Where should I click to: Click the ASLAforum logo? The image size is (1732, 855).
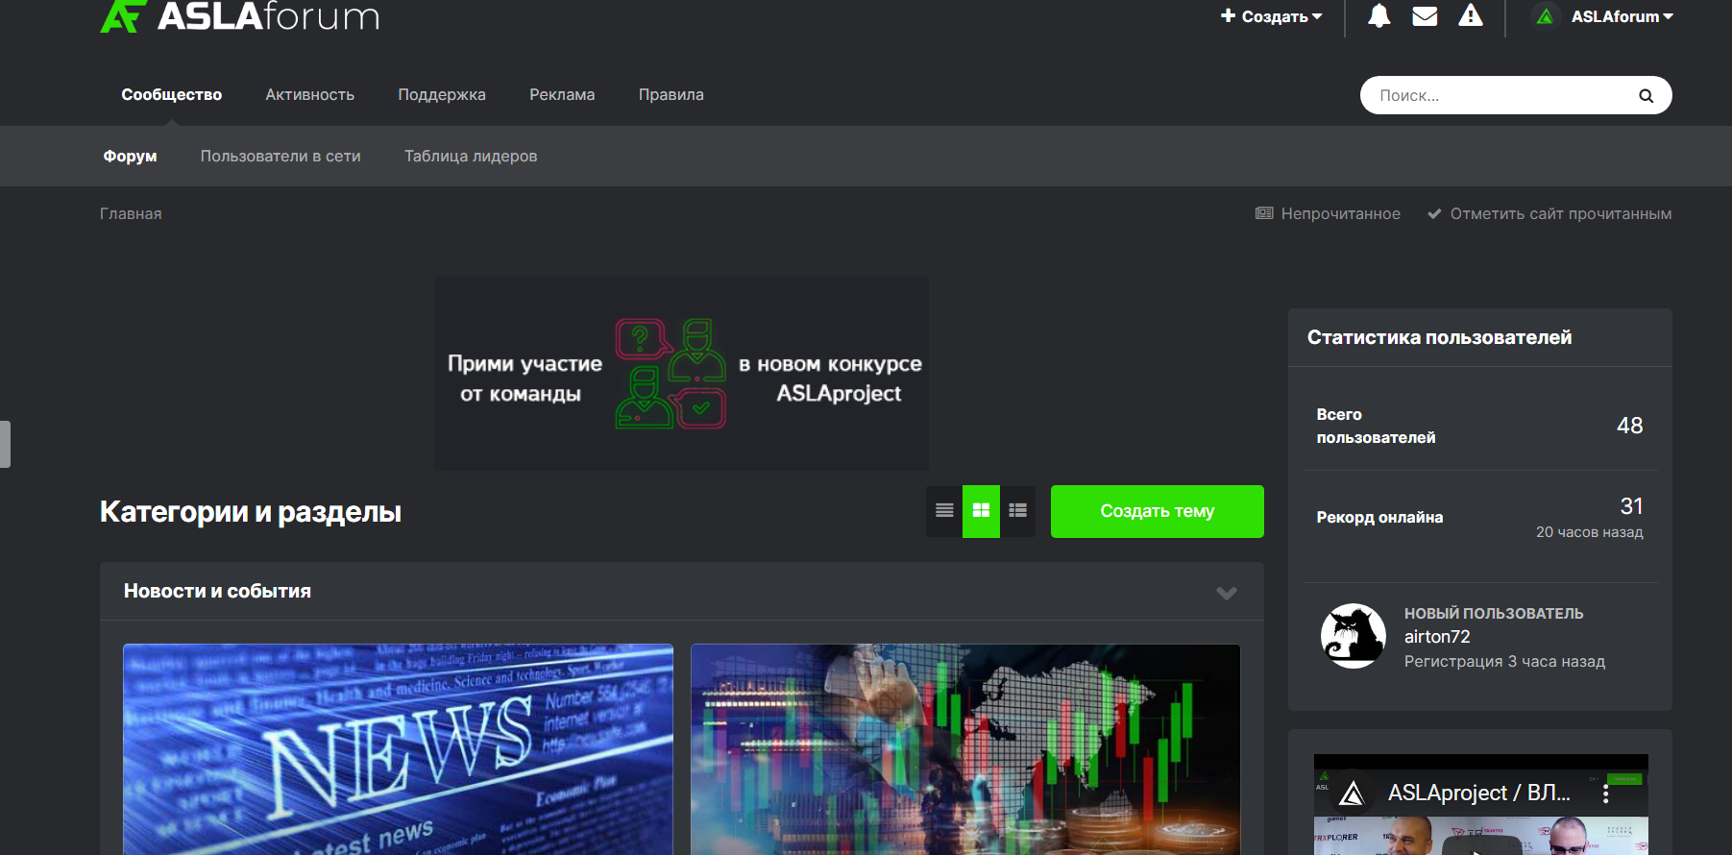tap(240, 16)
